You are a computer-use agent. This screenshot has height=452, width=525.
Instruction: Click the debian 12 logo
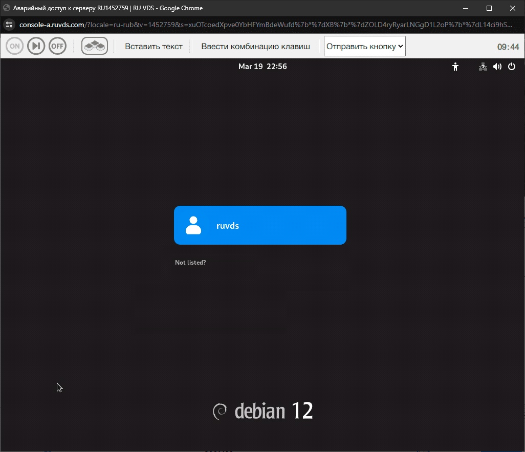(262, 411)
